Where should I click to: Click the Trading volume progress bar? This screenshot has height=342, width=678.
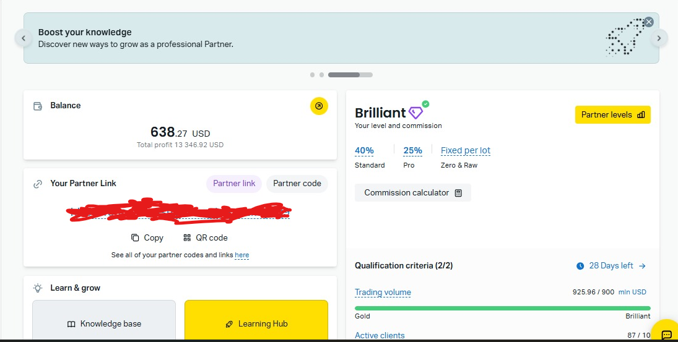pos(502,308)
